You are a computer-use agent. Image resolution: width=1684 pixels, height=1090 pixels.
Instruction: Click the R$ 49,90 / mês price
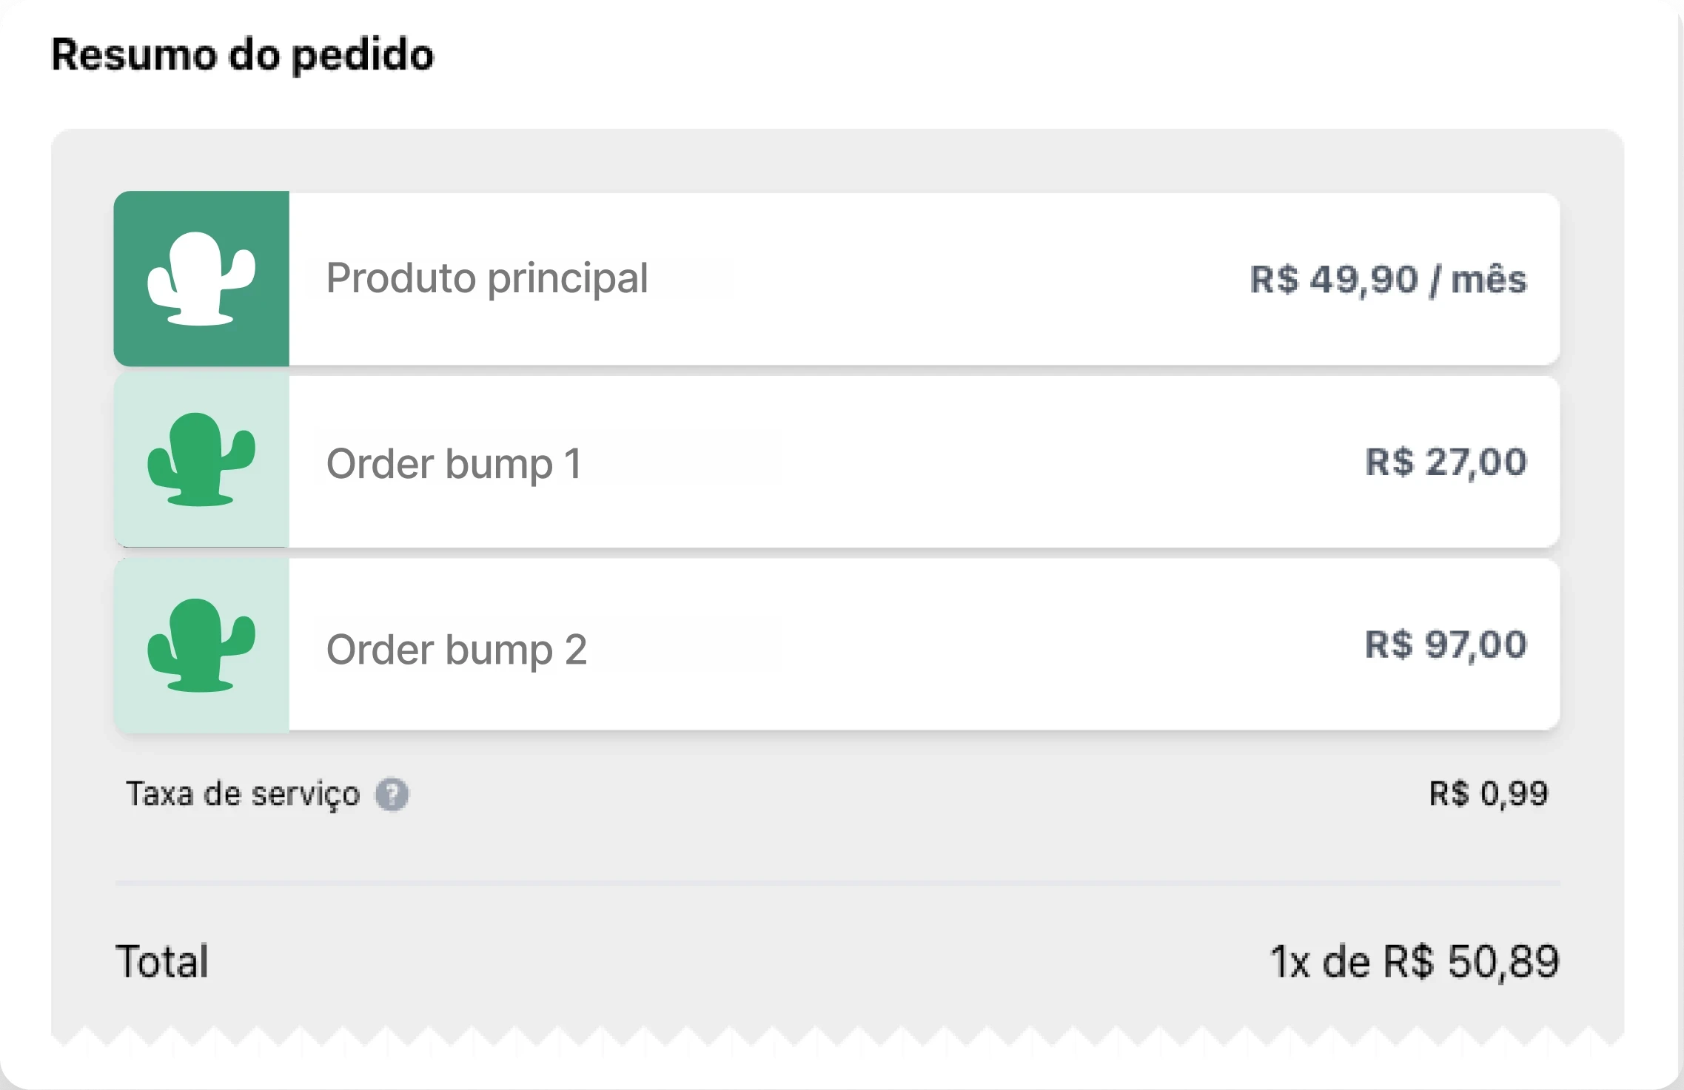(x=1388, y=280)
